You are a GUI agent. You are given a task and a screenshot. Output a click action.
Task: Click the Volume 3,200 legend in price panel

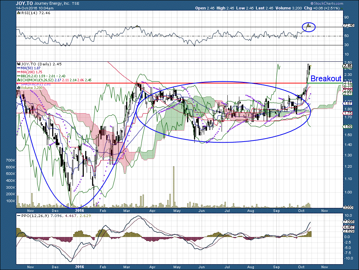point(32,88)
